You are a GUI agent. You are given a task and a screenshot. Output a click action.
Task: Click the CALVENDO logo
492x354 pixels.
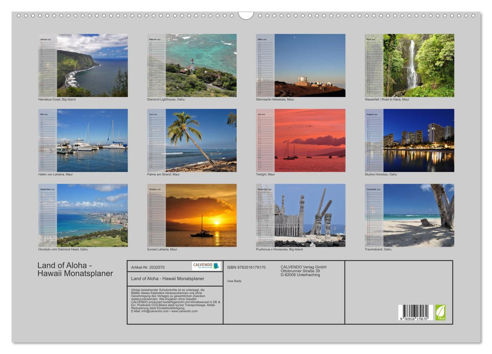pyautogui.click(x=206, y=266)
